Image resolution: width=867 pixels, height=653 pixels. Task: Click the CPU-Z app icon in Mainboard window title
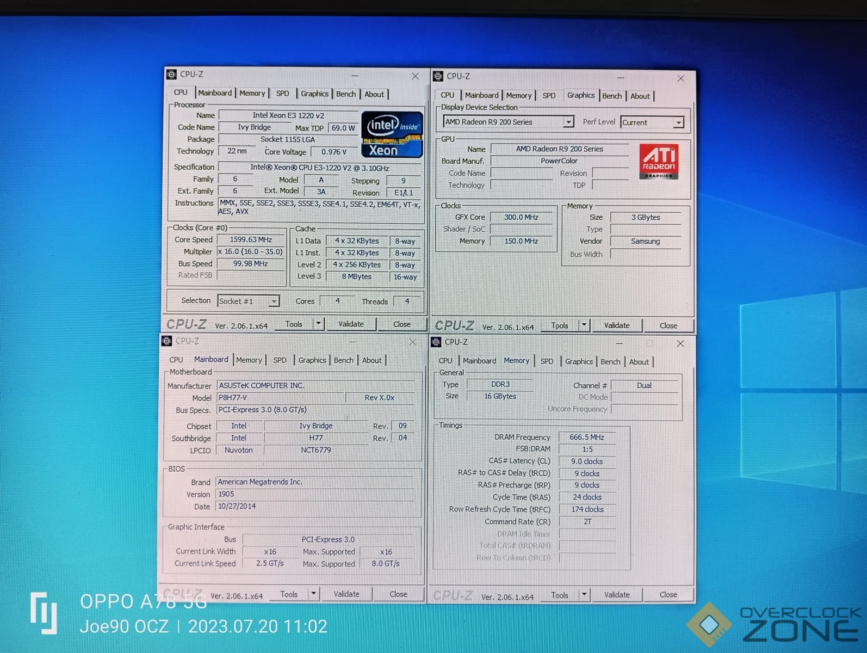[166, 341]
